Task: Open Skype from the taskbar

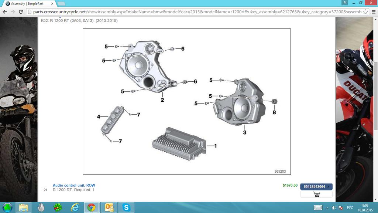Action: (x=126, y=207)
